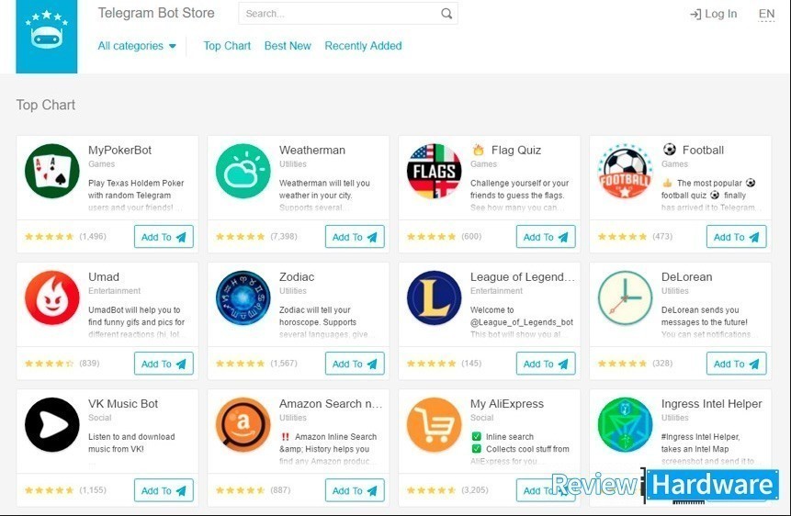Click the Log In link

[x=713, y=14]
